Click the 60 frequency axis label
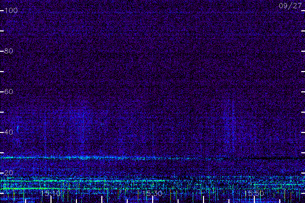The height and width of the screenshot is (203, 305). 9,92
